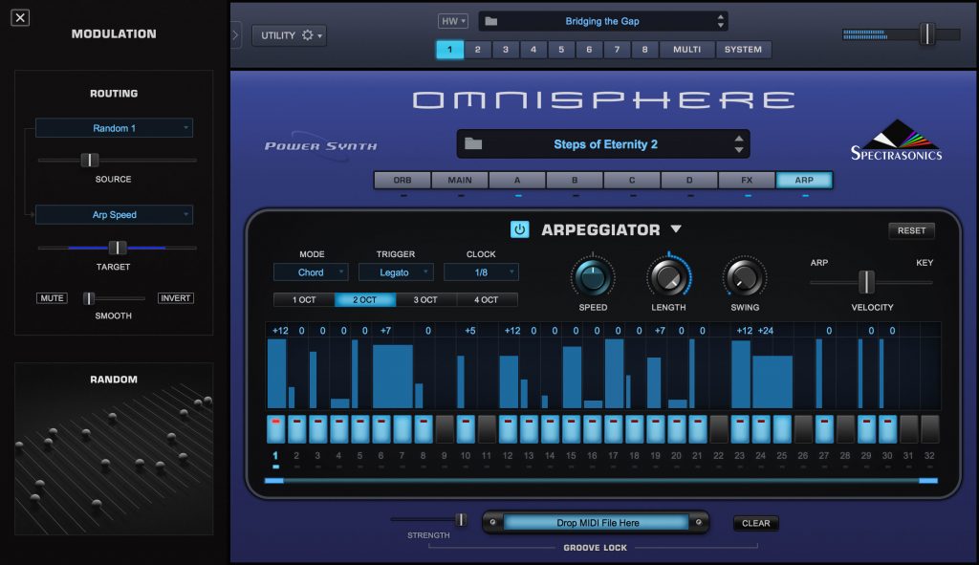The height and width of the screenshot is (565, 979).
Task: Open the HW dropdown
Action: (452, 21)
